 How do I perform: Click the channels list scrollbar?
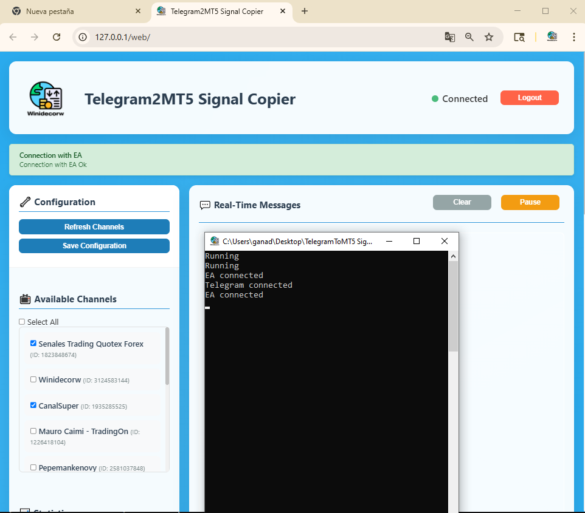click(x=167, y=356)
